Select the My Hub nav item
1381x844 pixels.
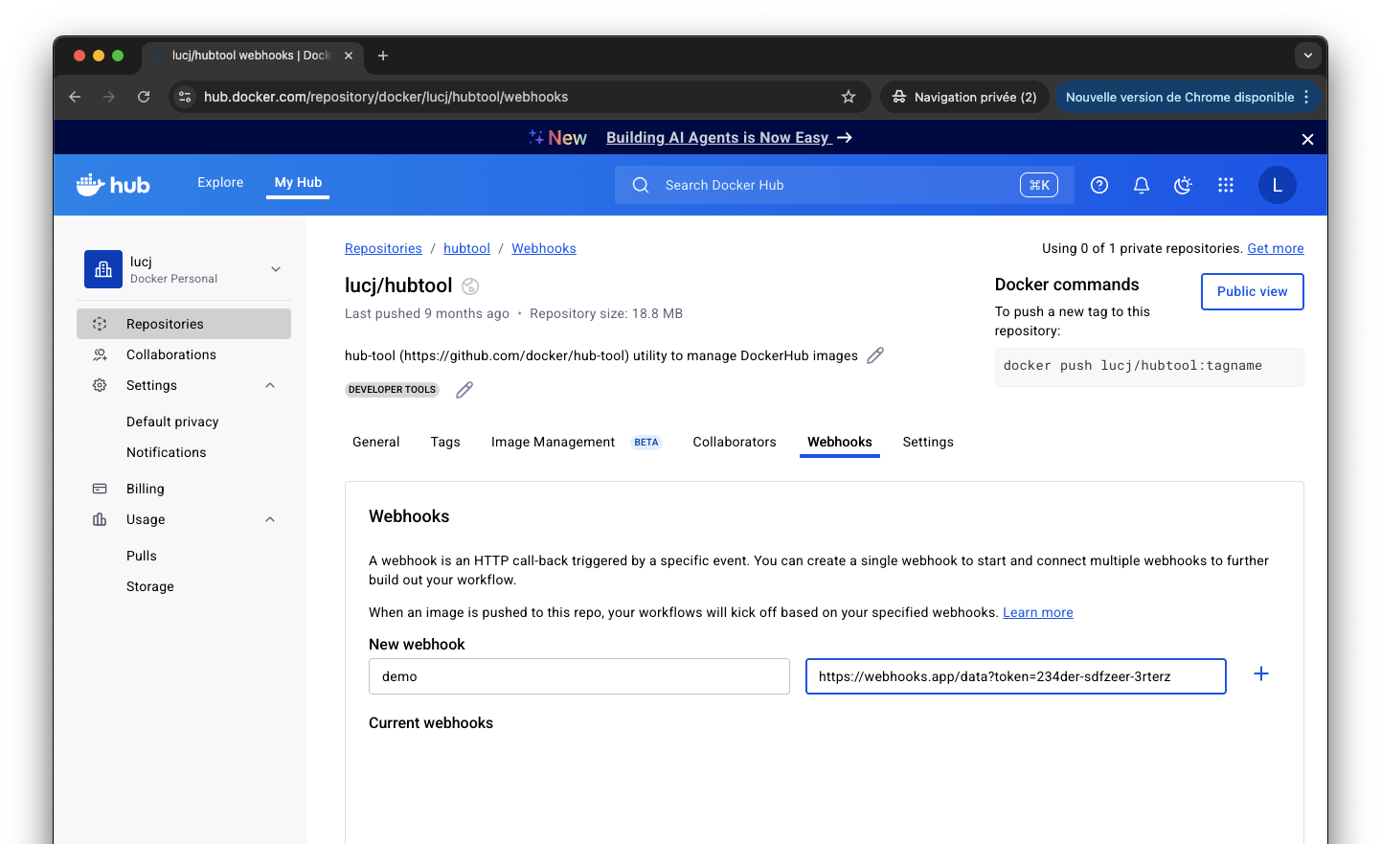[x=298, y=182]
